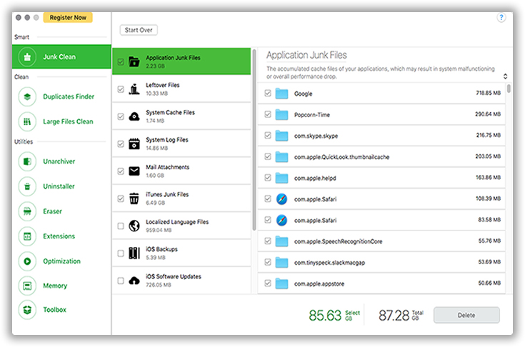Click the Safari compass icon for 83.58 MB
Image resolution: width=525 pixels, height=347 pixels.
tap(281, 220)
